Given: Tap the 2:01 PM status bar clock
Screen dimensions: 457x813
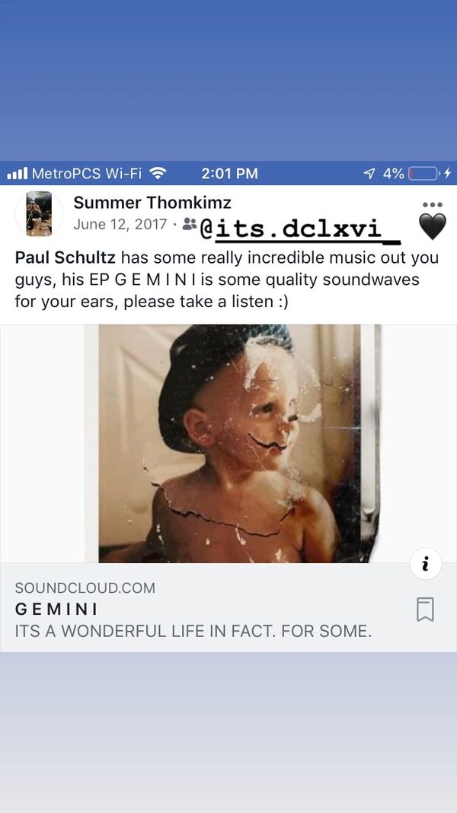Looking at the screenshot, I should coord(229,174).
